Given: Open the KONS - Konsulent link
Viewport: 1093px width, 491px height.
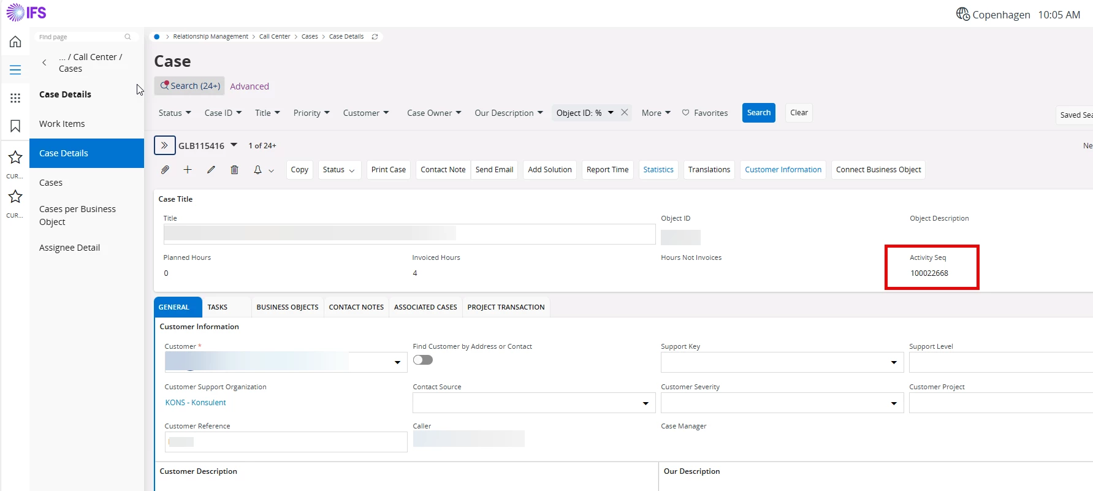Looking at the screenshot, I should point(196,403).
